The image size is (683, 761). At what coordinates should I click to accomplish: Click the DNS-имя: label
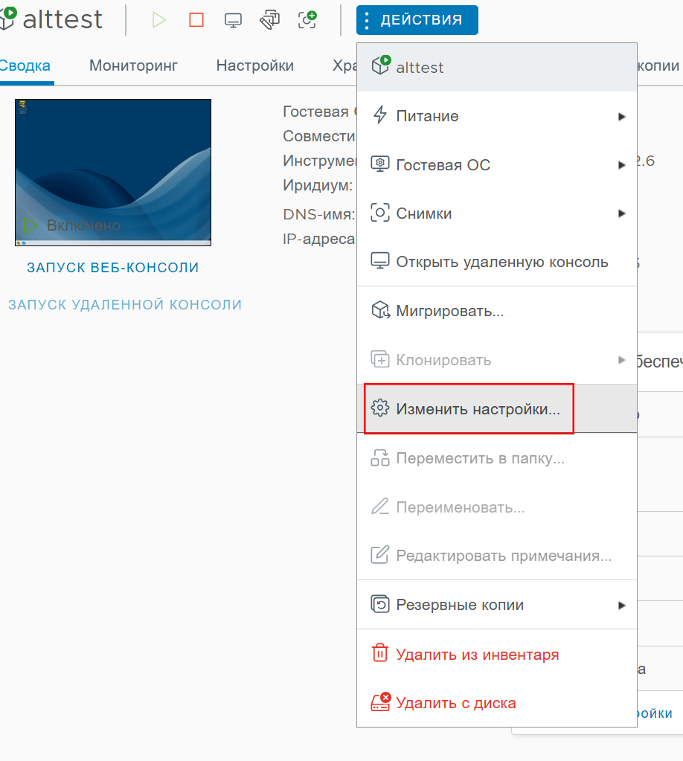319,214
